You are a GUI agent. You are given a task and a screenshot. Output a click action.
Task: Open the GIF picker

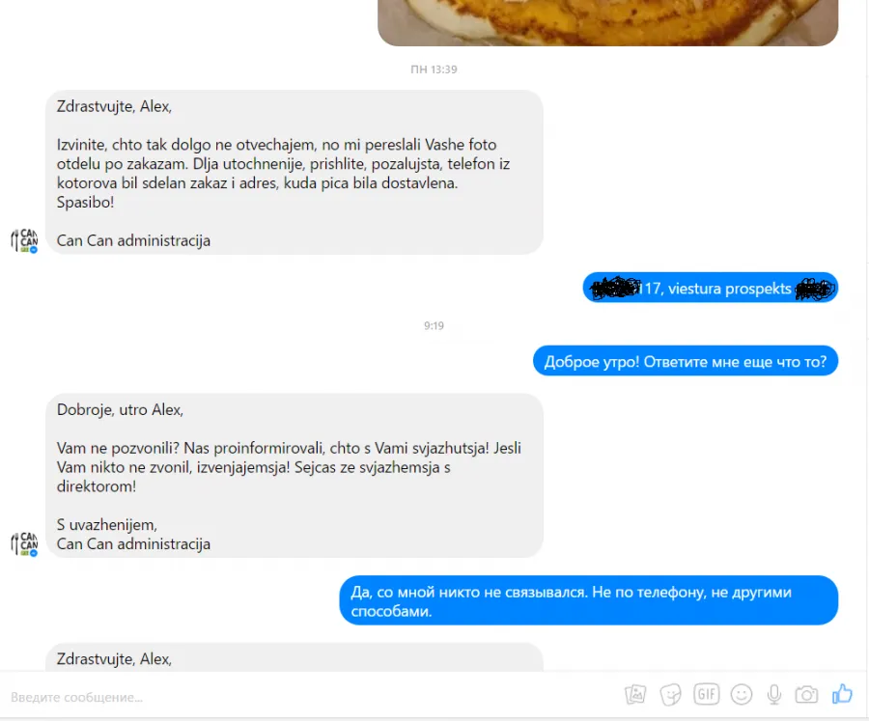point(706,694)
